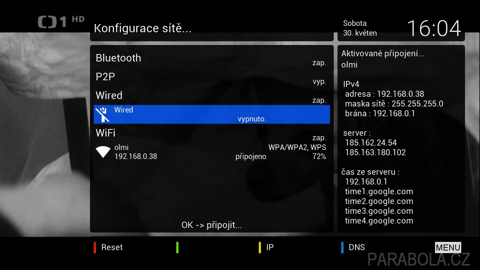The image size is (480, 270).
Task: Toggle P2P vyp. status
Action: pos(319,82)
